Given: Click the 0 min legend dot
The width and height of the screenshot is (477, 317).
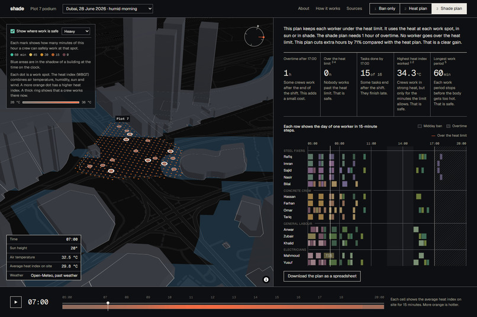Looking at the screenshot, I should click(x=64, y=55).
